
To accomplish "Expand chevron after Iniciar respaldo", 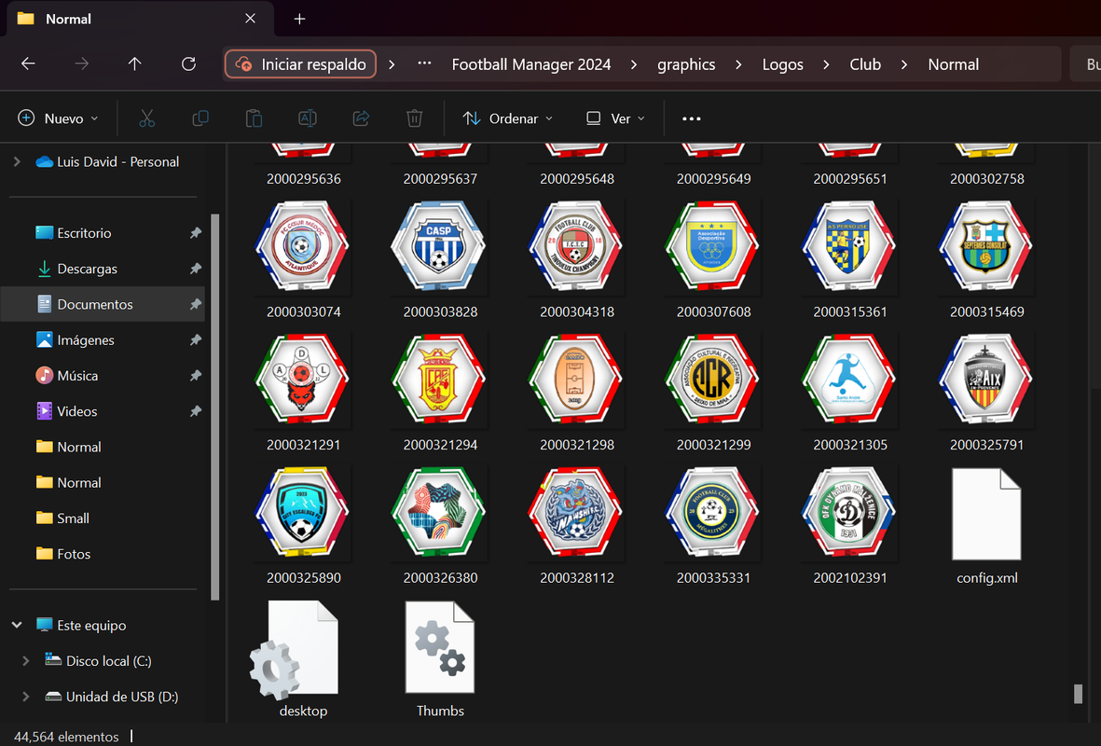I will coord(392,64).
